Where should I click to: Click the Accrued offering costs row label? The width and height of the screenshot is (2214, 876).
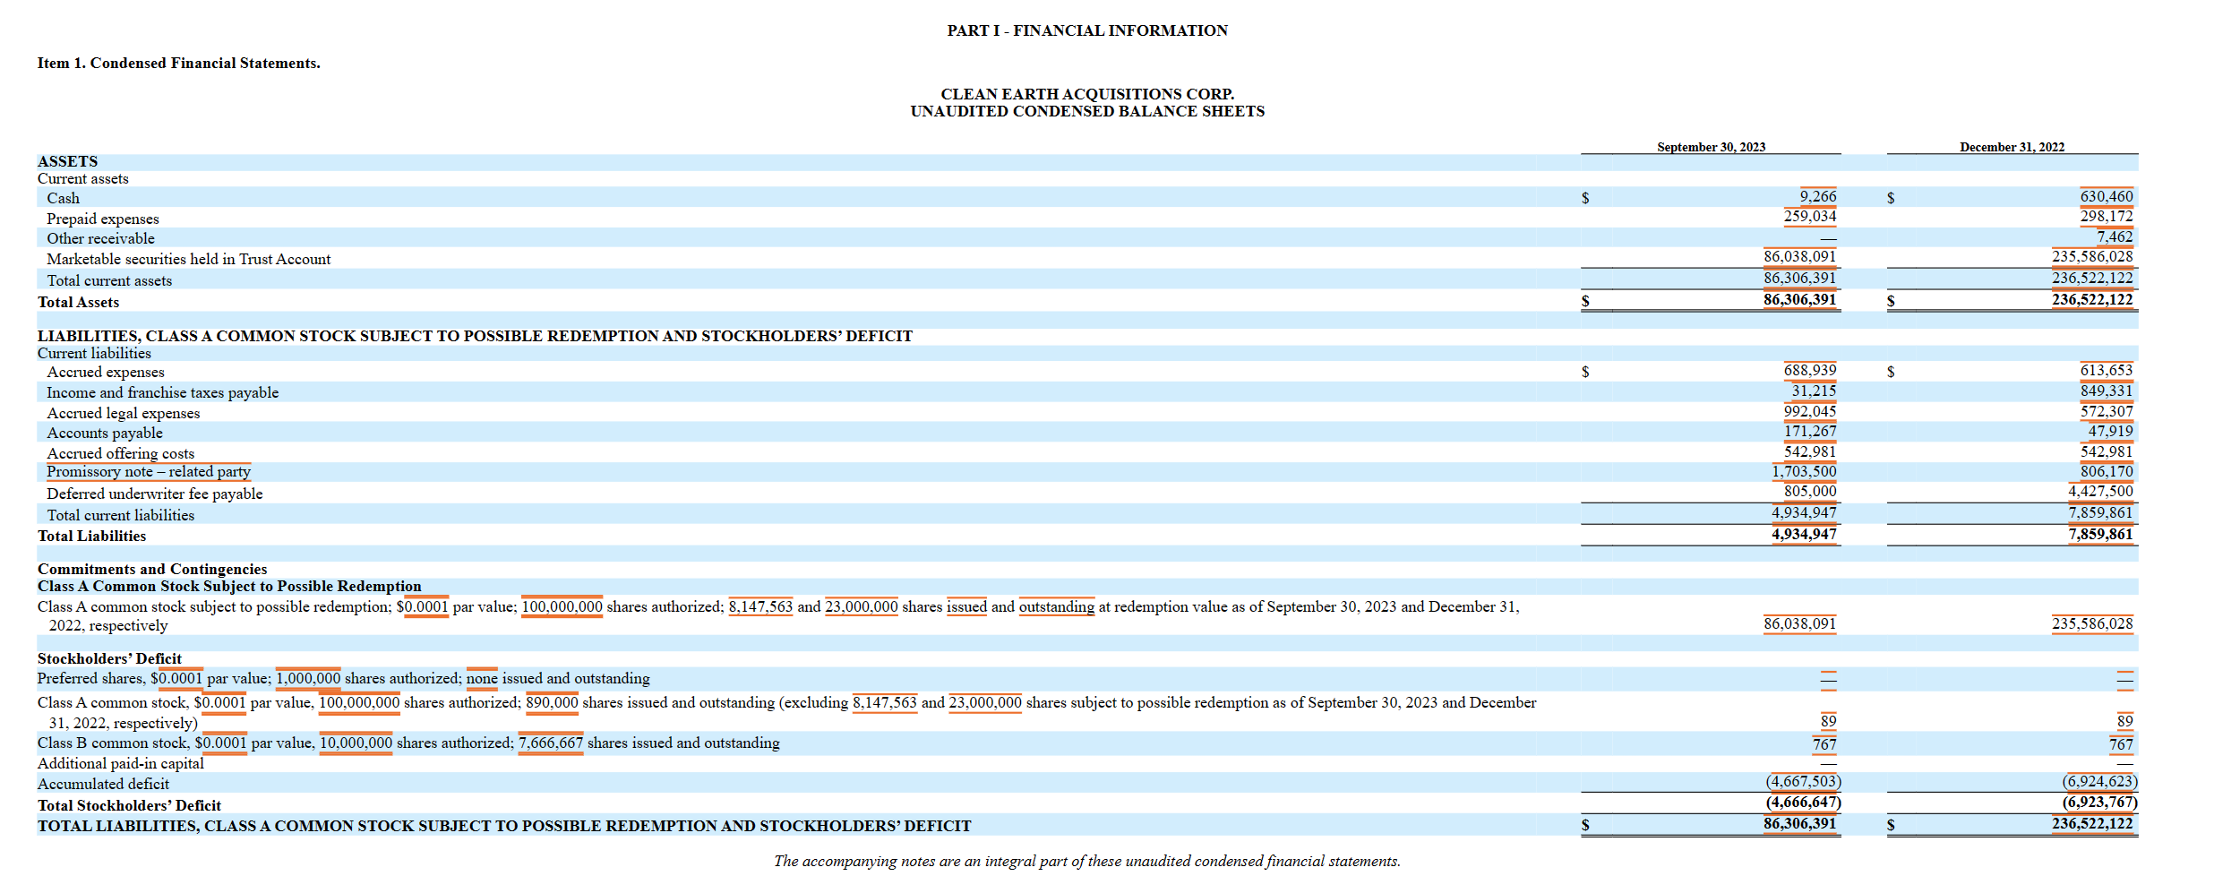pos(120,453)
